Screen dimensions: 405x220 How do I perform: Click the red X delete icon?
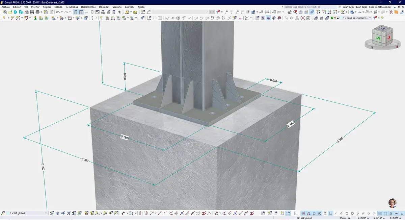coord(303,18)
